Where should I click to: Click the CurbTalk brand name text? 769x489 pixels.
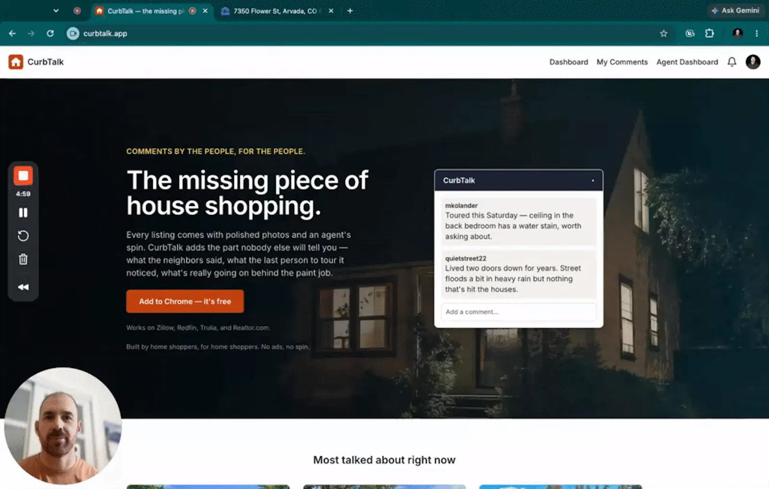pos(46,62)
